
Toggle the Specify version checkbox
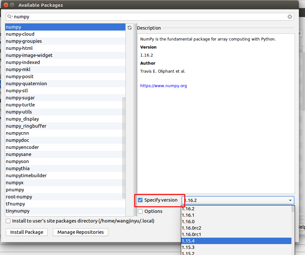pyautogui.click(x=140, y=200)
